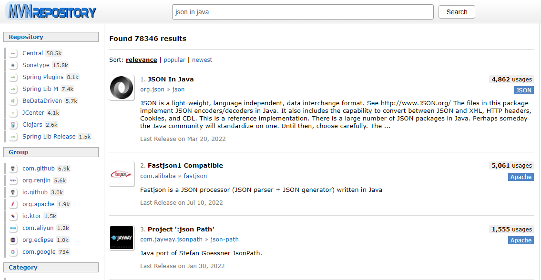Filter by Clojars link
This screenshot has height=280, width=541.
[33, 125]
